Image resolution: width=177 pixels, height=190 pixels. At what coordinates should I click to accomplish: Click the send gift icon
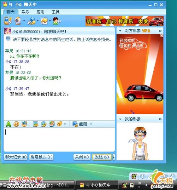52,124
